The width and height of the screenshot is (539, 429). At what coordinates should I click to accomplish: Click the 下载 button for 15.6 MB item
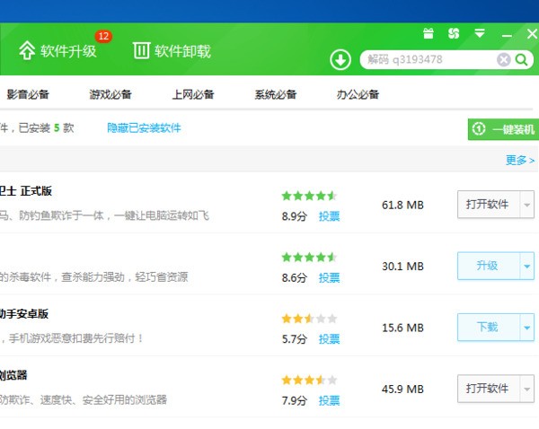488,327
